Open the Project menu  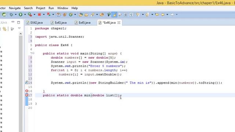click(41, 8)
